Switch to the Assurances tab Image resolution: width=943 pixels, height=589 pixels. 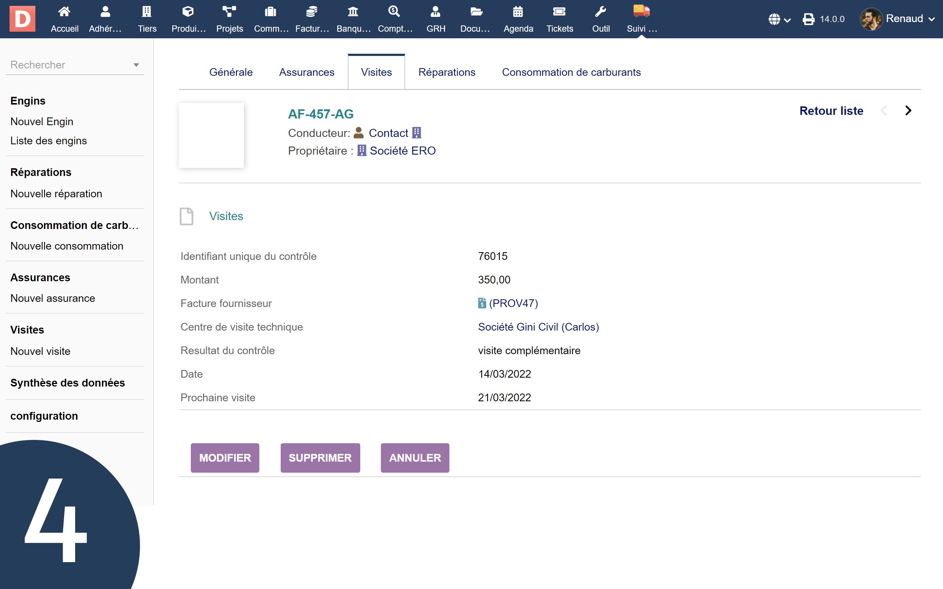point(306,72)
